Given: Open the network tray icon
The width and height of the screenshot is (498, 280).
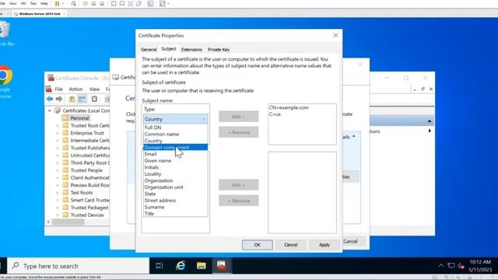Looking at the screenshot, I should tap(451, 266).
